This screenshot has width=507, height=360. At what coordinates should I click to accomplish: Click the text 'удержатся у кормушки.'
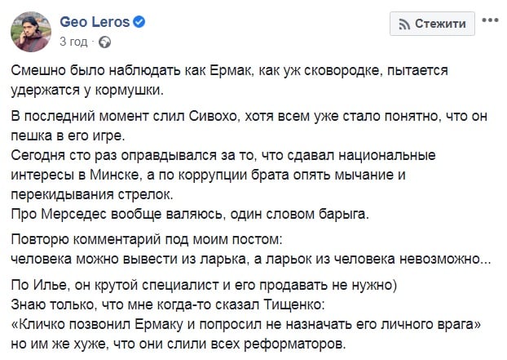point(87,90)
